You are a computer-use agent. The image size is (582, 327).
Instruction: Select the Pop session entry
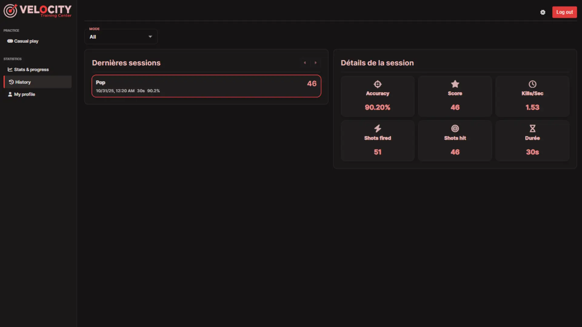[206, 86]
